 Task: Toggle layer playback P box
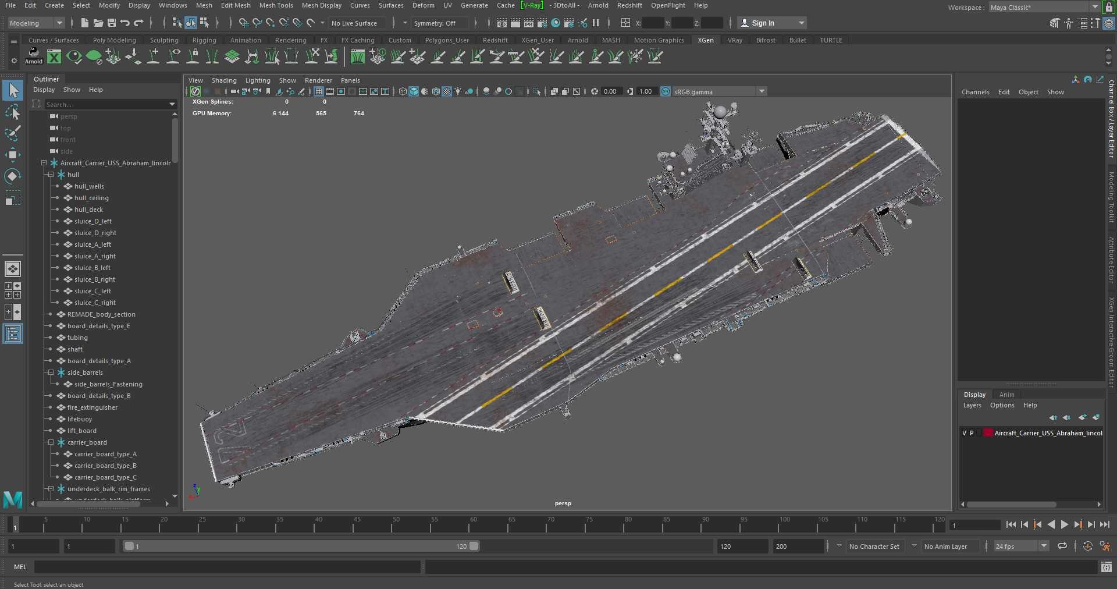(972, 433)
